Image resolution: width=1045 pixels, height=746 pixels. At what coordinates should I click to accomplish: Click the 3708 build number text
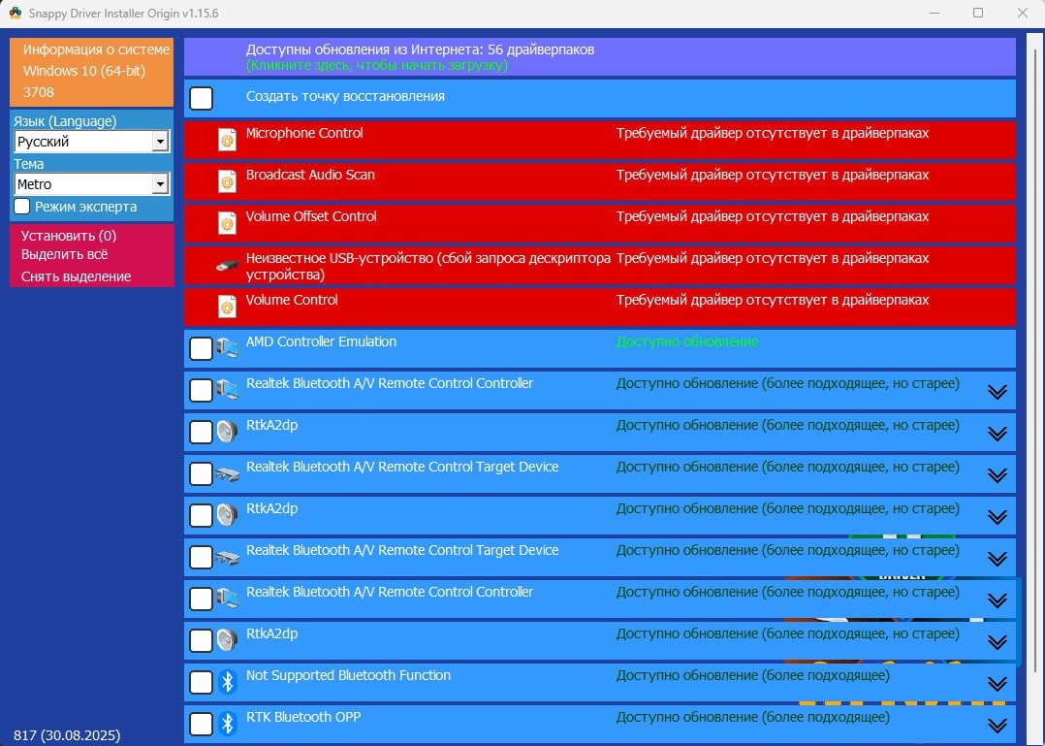(x=39, y=92)
